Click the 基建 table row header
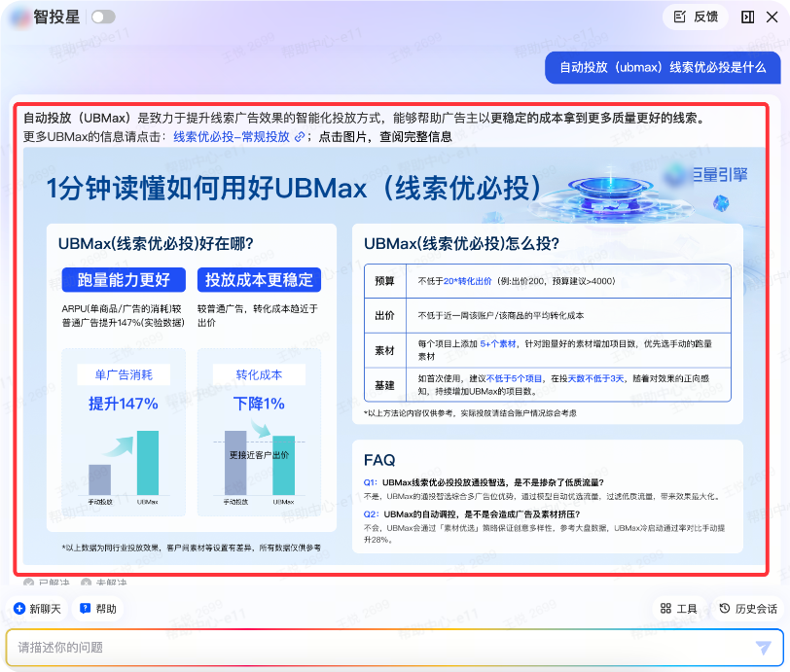Viewport: 790px width, 672px height. (x=384, y=385)
